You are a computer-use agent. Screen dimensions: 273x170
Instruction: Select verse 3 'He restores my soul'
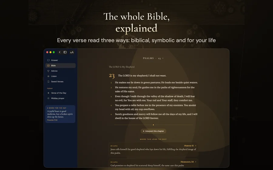[155, 90]
